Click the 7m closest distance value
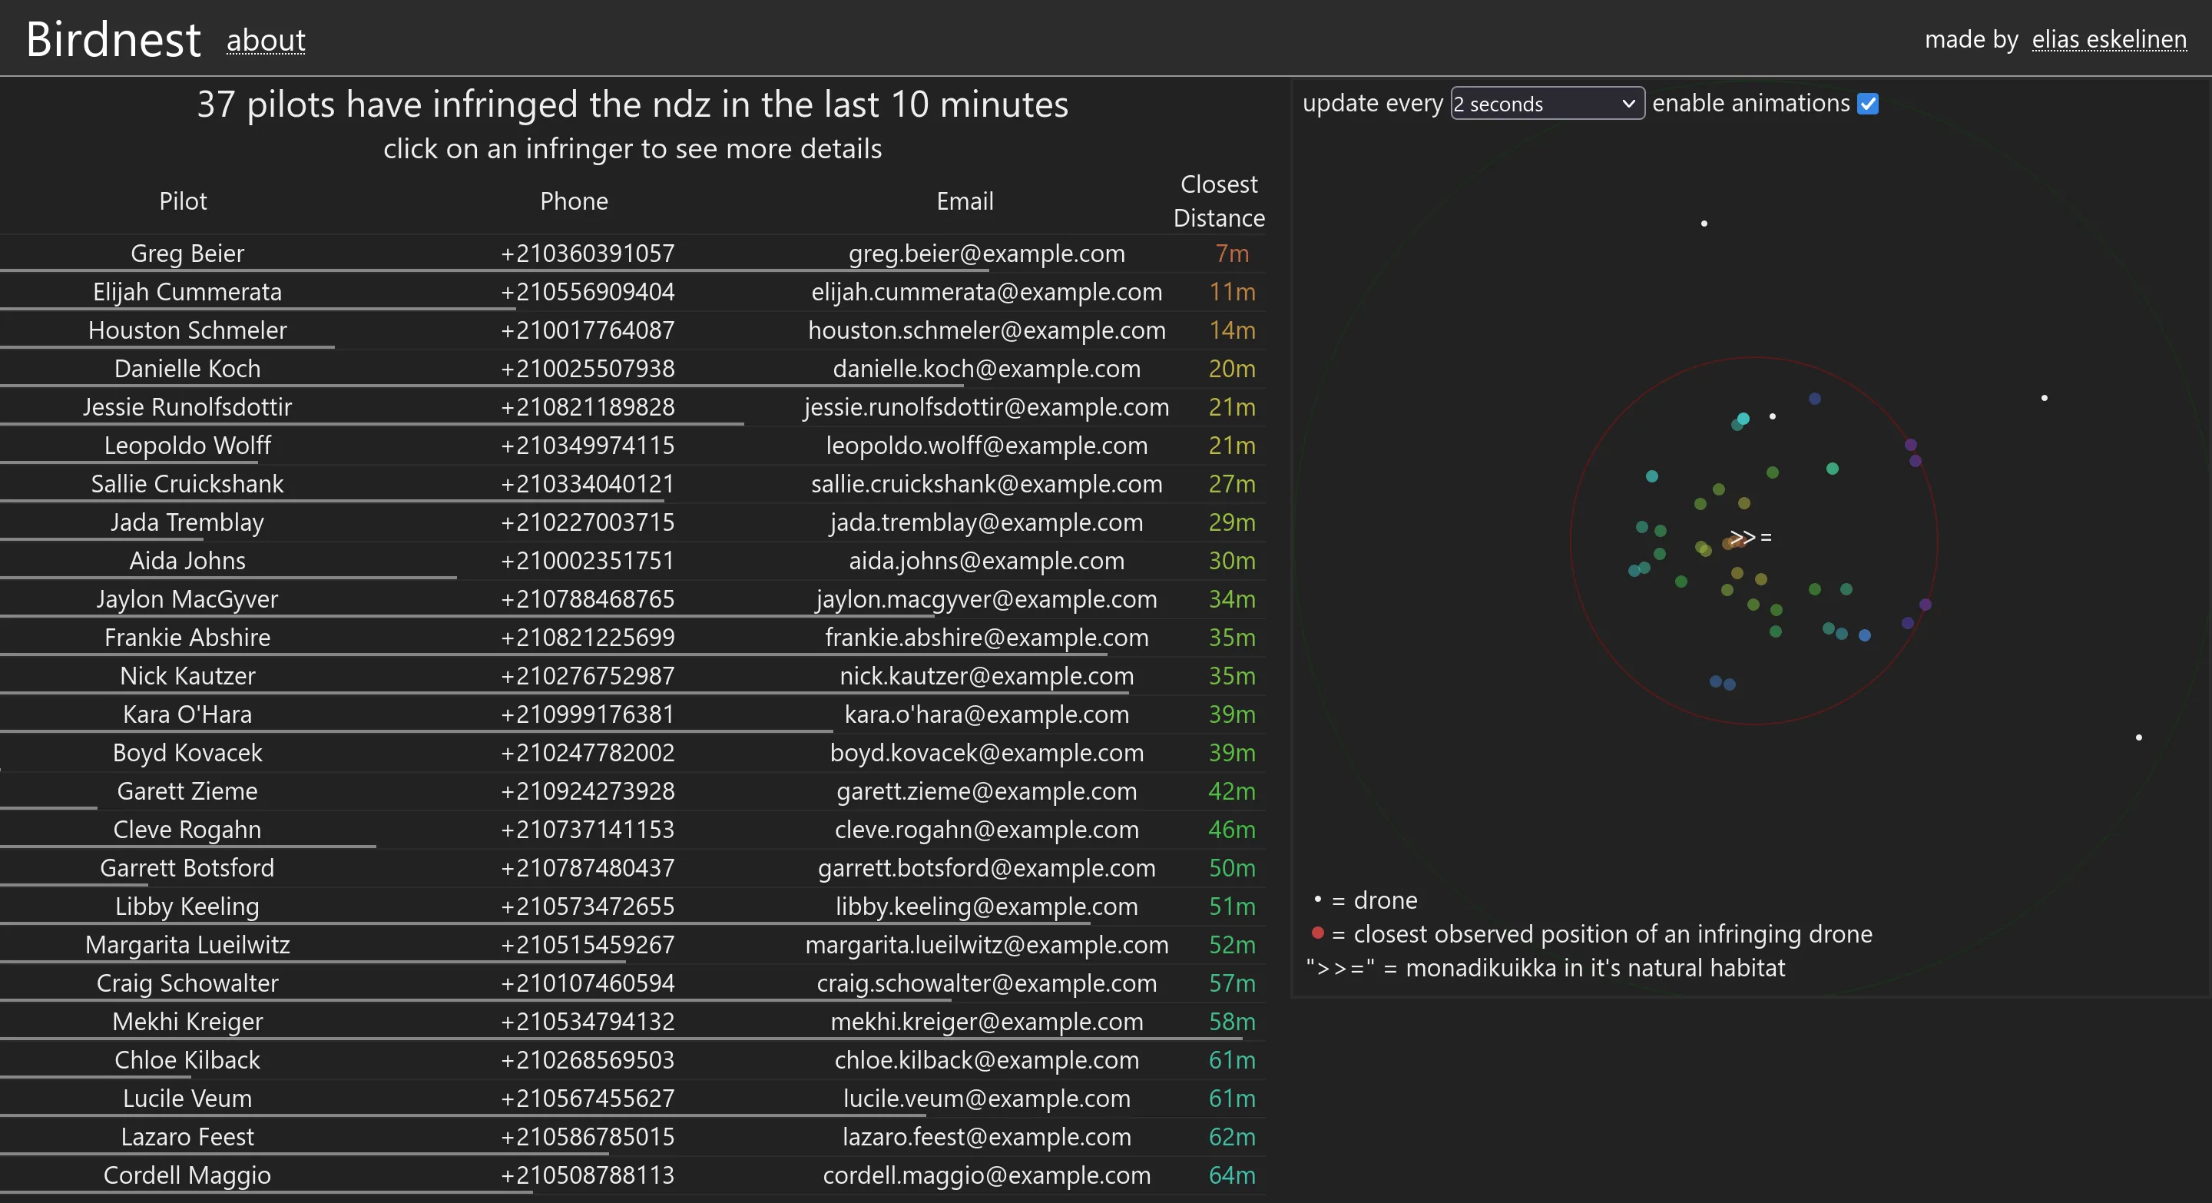Screen dimensions: 2212x1203 pyautogui.click(x=1232, y=254)
